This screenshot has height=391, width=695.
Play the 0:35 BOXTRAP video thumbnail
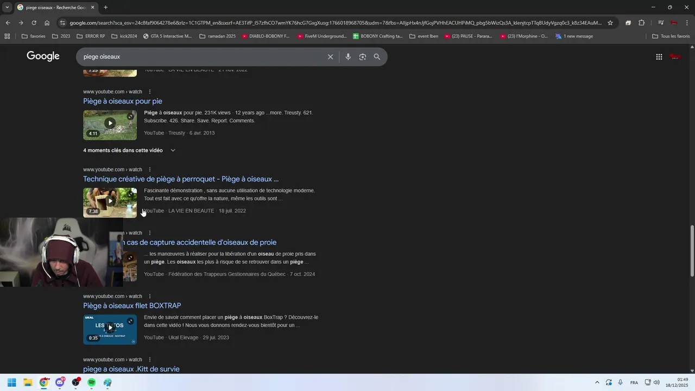coord(110,329)
